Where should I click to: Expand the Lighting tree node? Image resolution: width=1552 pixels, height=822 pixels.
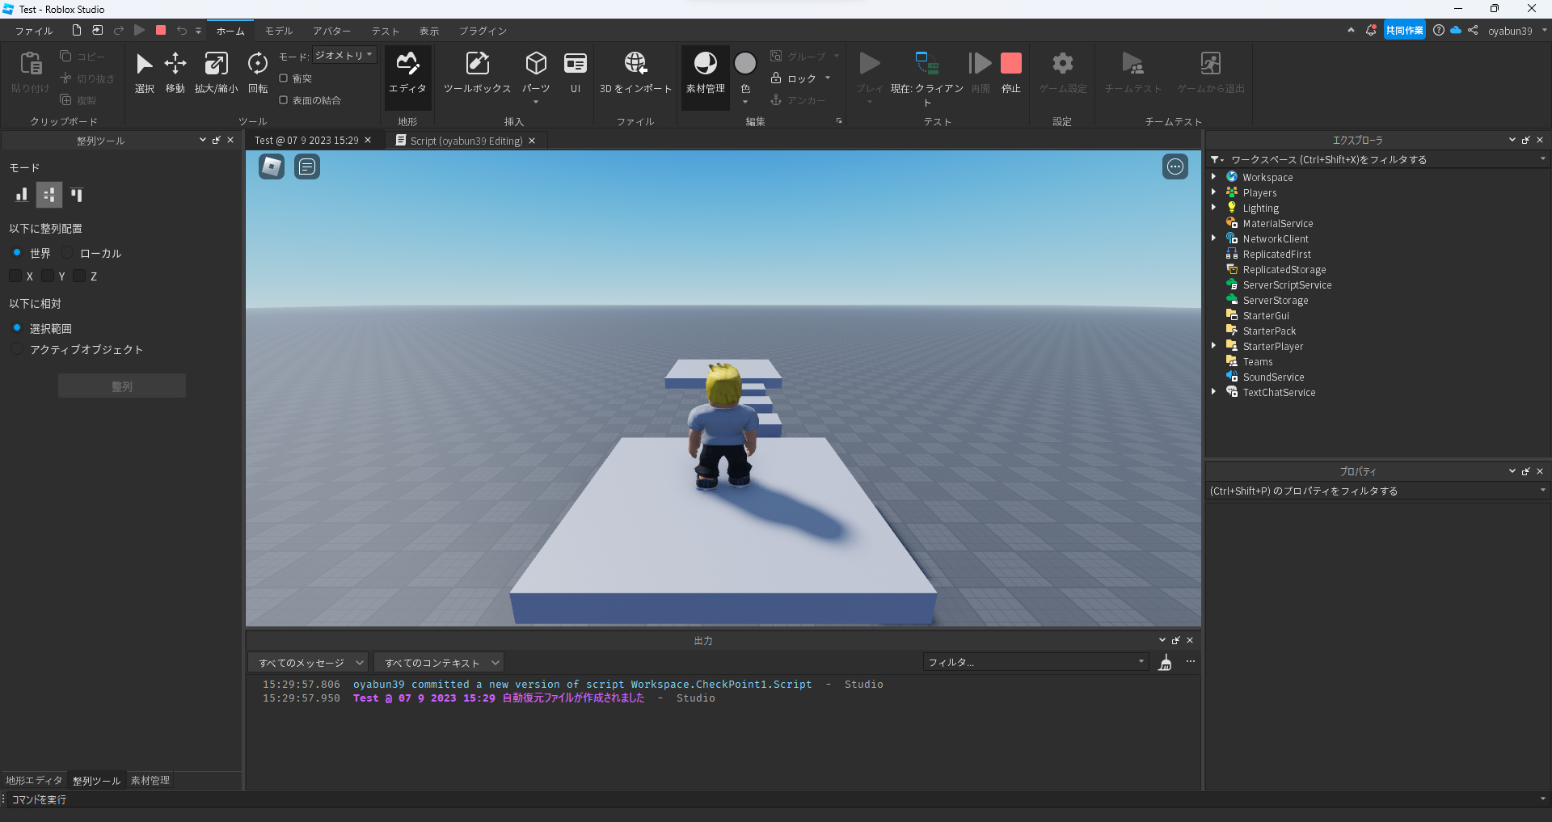1214,208
